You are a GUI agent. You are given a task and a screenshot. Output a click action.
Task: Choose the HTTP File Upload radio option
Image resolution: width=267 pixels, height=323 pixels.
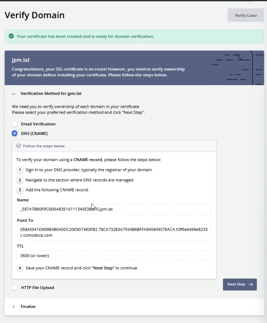point(15,288)
